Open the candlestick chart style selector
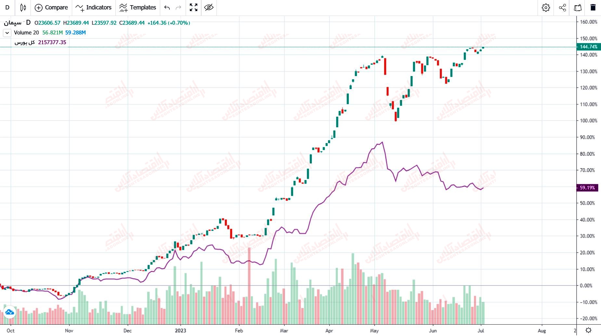 coord(23,7)
